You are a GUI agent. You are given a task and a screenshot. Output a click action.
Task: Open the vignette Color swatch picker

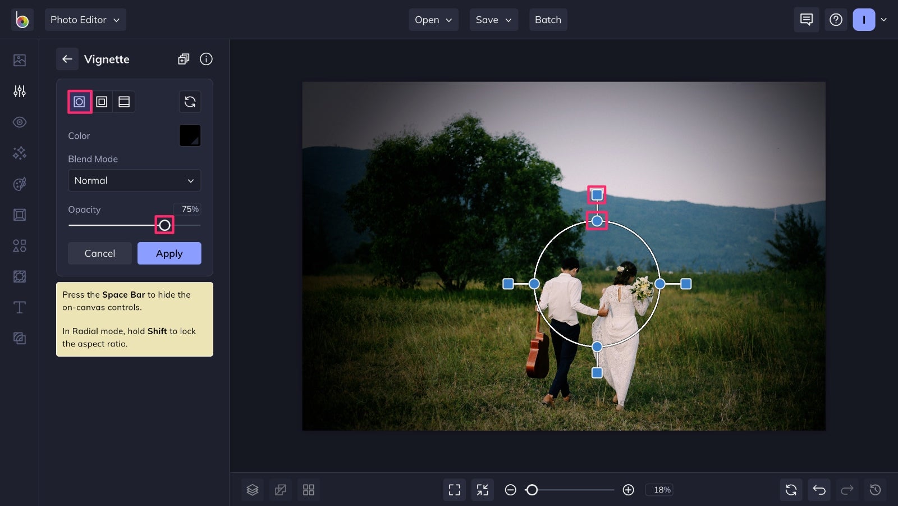(x=190, y=135)
